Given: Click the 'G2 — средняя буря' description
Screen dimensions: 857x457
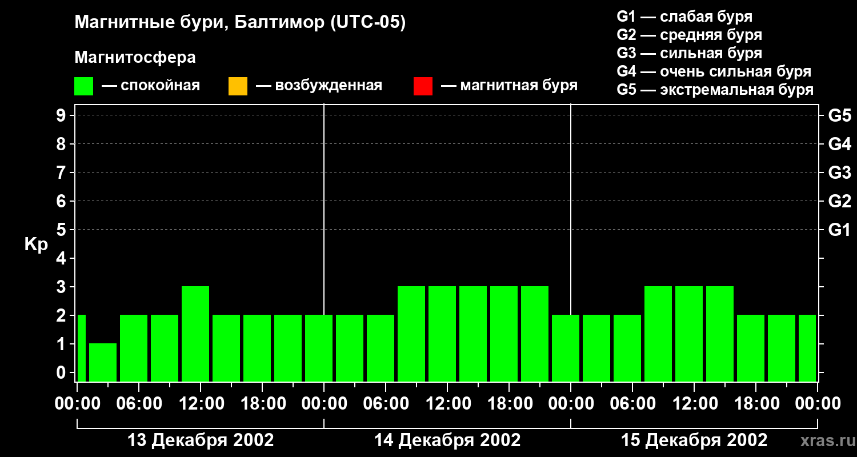Looking at the screenshot, I should click(689, 35).
